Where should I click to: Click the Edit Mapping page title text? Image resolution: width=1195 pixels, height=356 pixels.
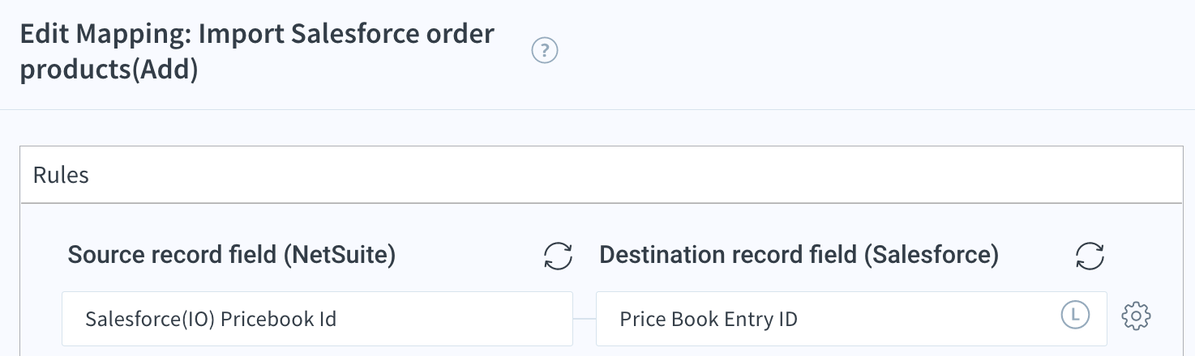pyautogui.click(x=257, y=52)
